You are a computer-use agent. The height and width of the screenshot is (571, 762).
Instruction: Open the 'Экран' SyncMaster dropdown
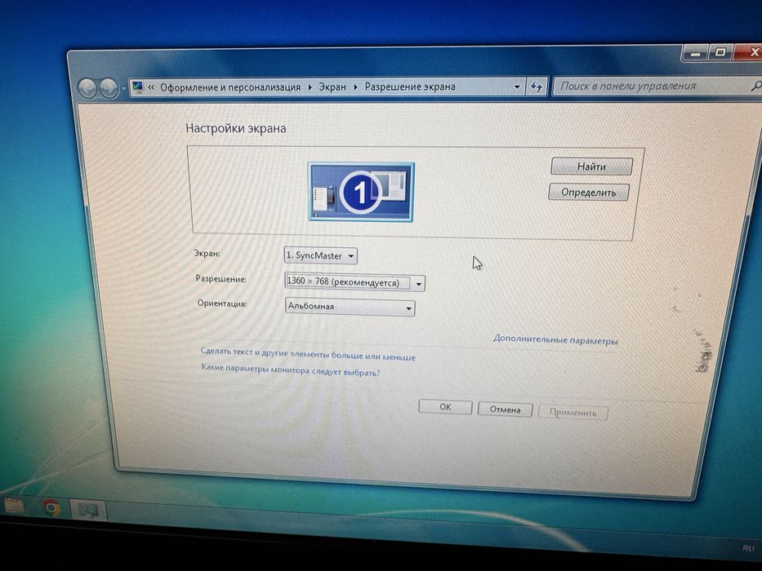click(x=321, y=255)
